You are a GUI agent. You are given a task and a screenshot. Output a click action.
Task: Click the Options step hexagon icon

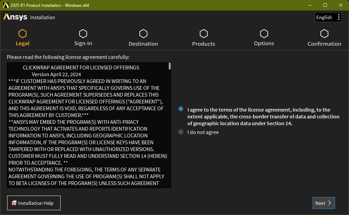264,34
